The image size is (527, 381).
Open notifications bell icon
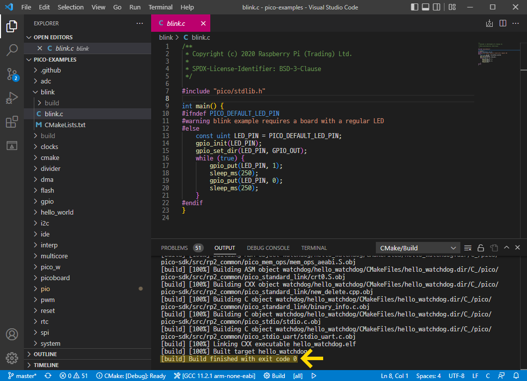(x=516, y=376)
